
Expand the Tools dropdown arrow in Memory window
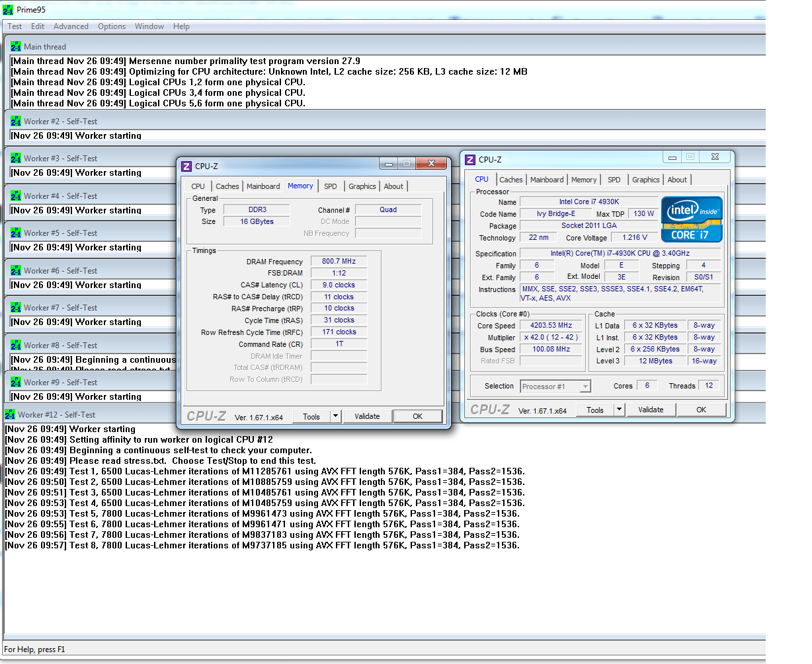336,416
